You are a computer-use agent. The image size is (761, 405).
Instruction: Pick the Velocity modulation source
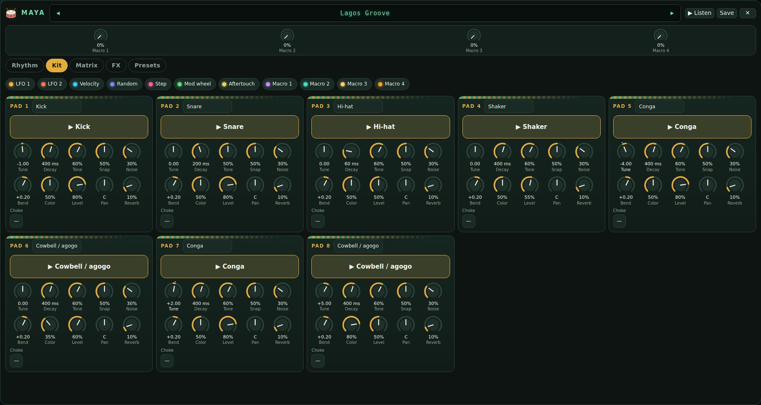point(87,84)
